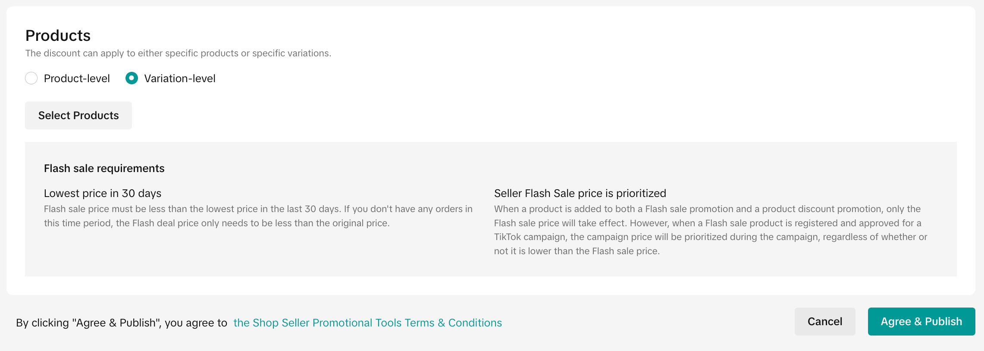Click the Variation-level label text

coord(180,78)
